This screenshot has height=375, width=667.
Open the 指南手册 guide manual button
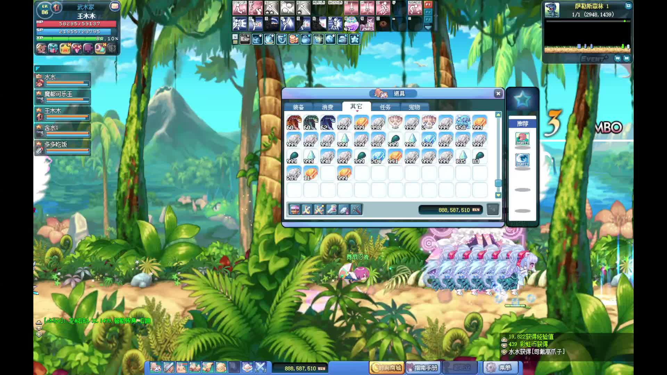pos(422,367)
